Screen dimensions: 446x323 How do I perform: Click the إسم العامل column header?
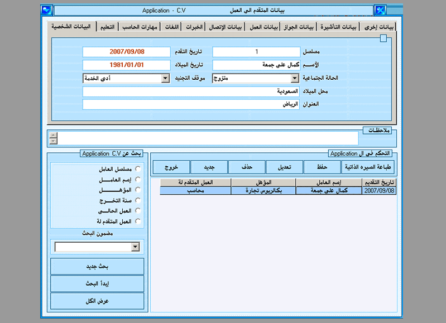pyautogui.click(x=329, y=182)
